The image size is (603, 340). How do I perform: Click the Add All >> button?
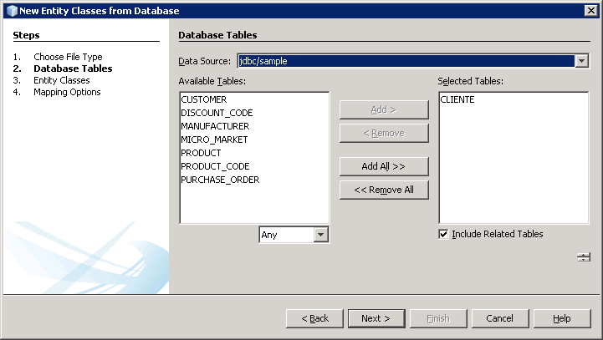pos(384,166)
